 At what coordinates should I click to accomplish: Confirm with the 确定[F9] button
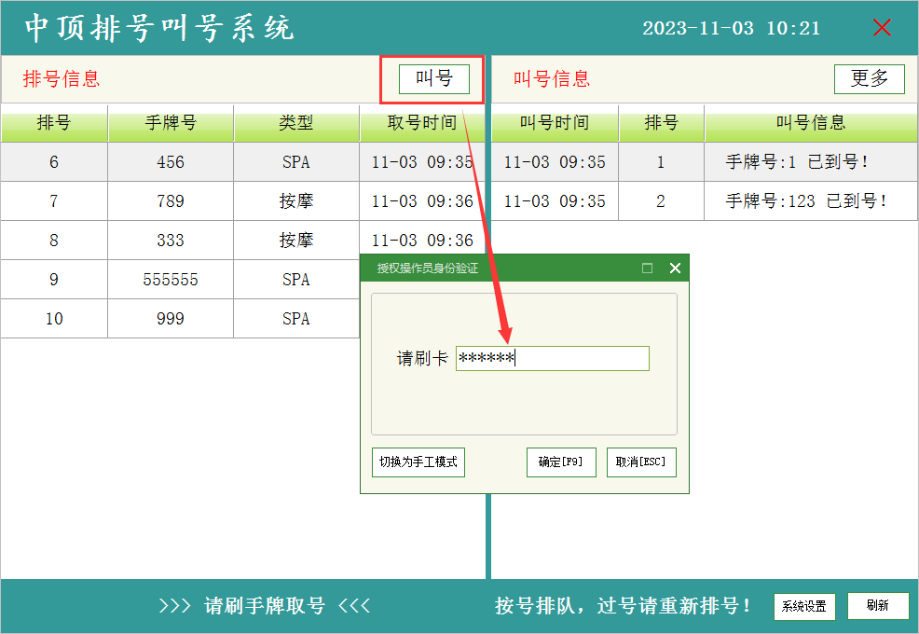point(560,462)
